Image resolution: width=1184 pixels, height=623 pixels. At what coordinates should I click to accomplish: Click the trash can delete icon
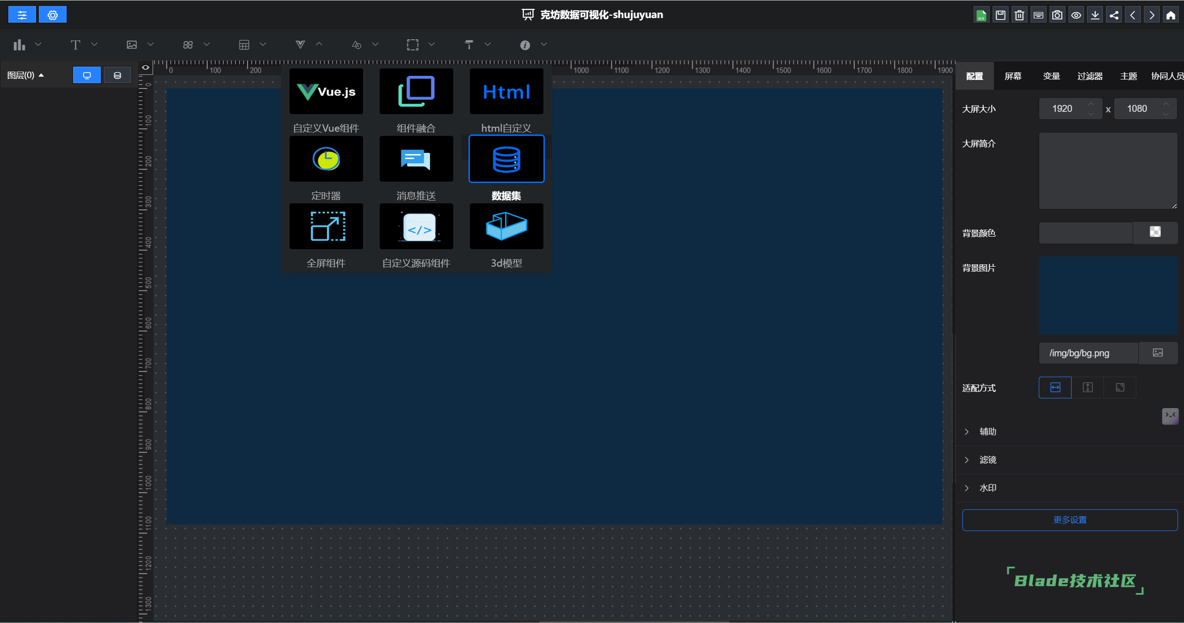(x=1019, y=15)
